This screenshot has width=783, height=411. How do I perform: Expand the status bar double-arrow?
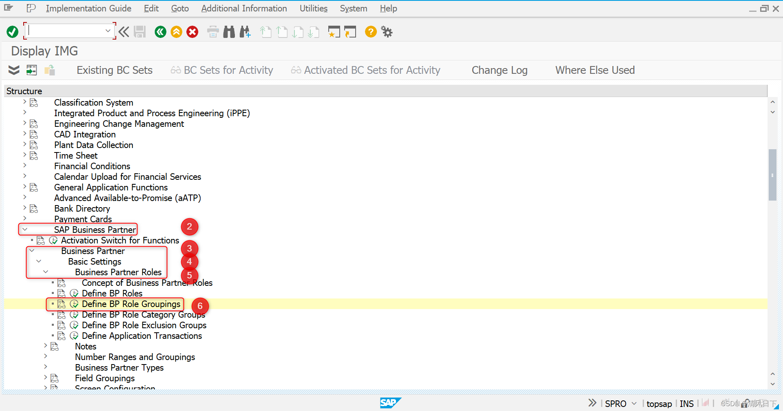[x=593, y=403]
